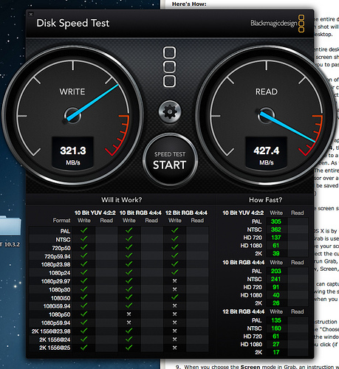Screen dimensions: 339x369
Task: Click the NTSC 10 Bit RGB write checkmark
Action: point(129,238)
